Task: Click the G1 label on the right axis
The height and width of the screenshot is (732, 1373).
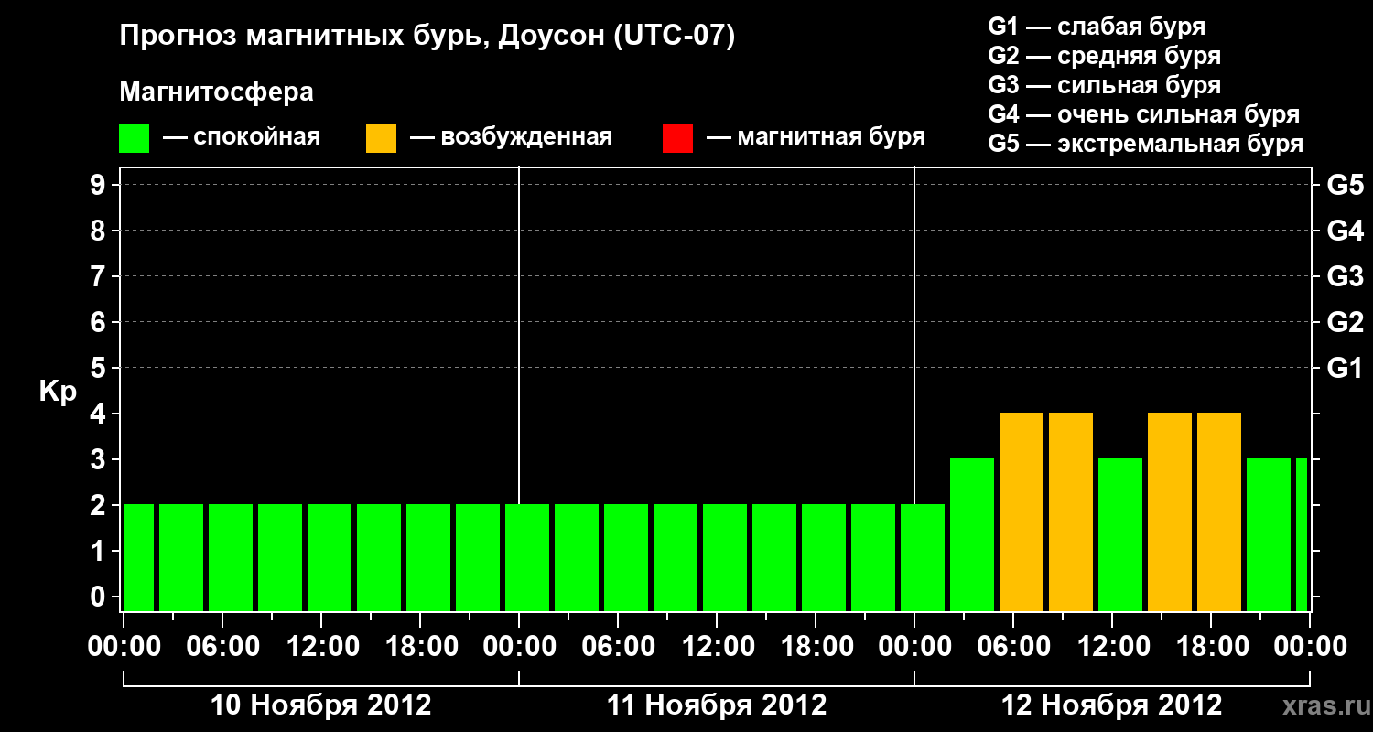Action: pos(1346,369)
